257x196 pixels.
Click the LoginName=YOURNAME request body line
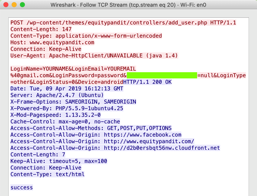[74, 68]
